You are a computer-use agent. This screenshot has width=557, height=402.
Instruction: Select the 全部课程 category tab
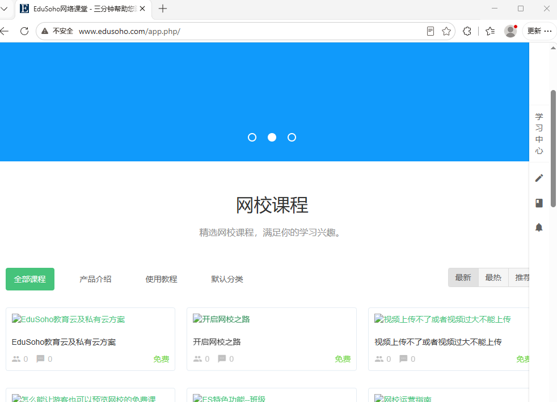[30, 279]
